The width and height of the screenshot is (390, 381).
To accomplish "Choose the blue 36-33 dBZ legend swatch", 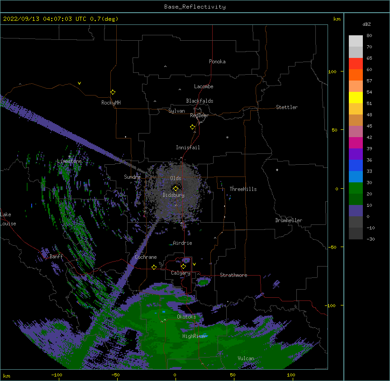I will [356, 166].
